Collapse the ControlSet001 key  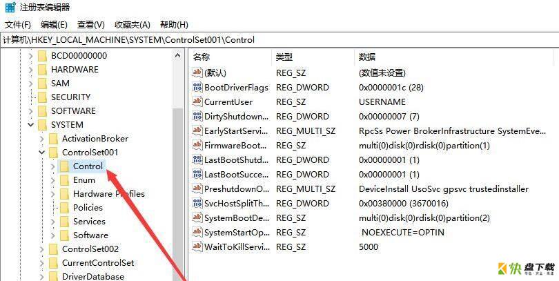(x=41, y=153)
